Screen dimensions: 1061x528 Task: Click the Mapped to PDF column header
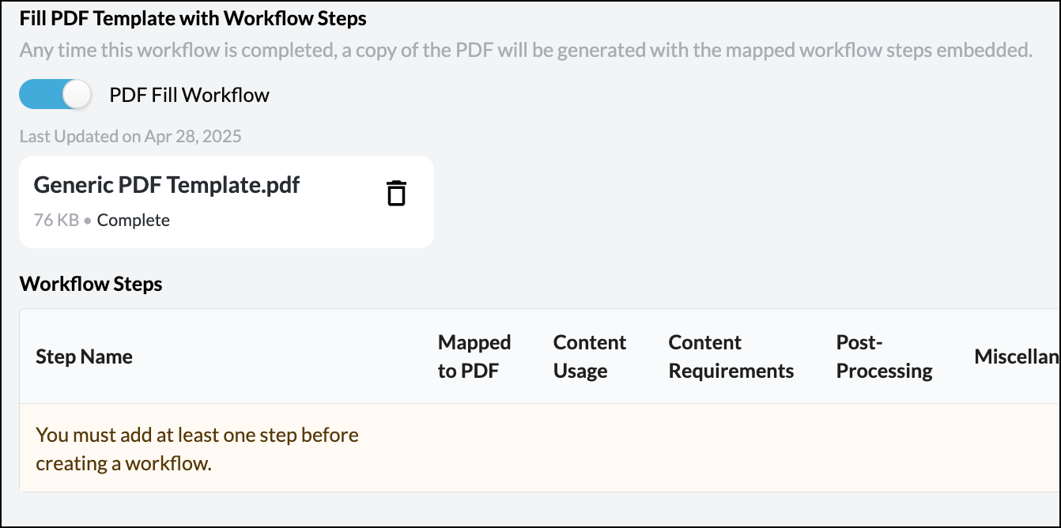click(474, 356)
